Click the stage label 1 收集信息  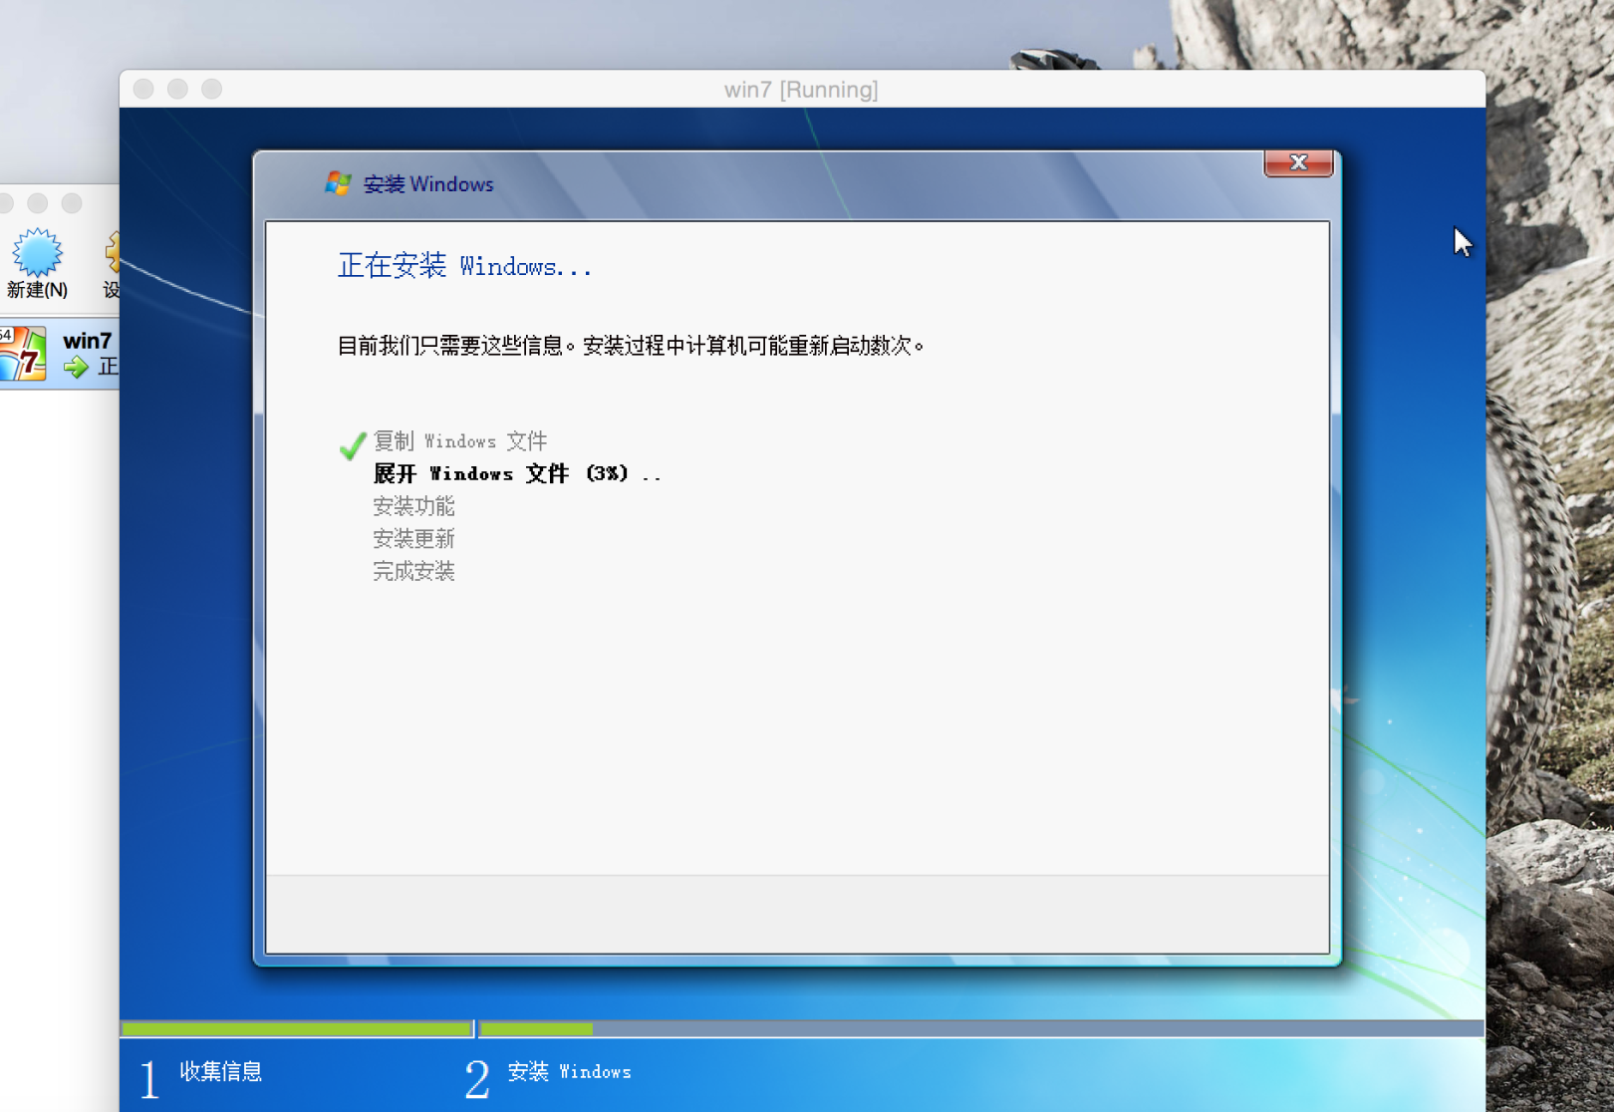click(x=201, y=1076)
